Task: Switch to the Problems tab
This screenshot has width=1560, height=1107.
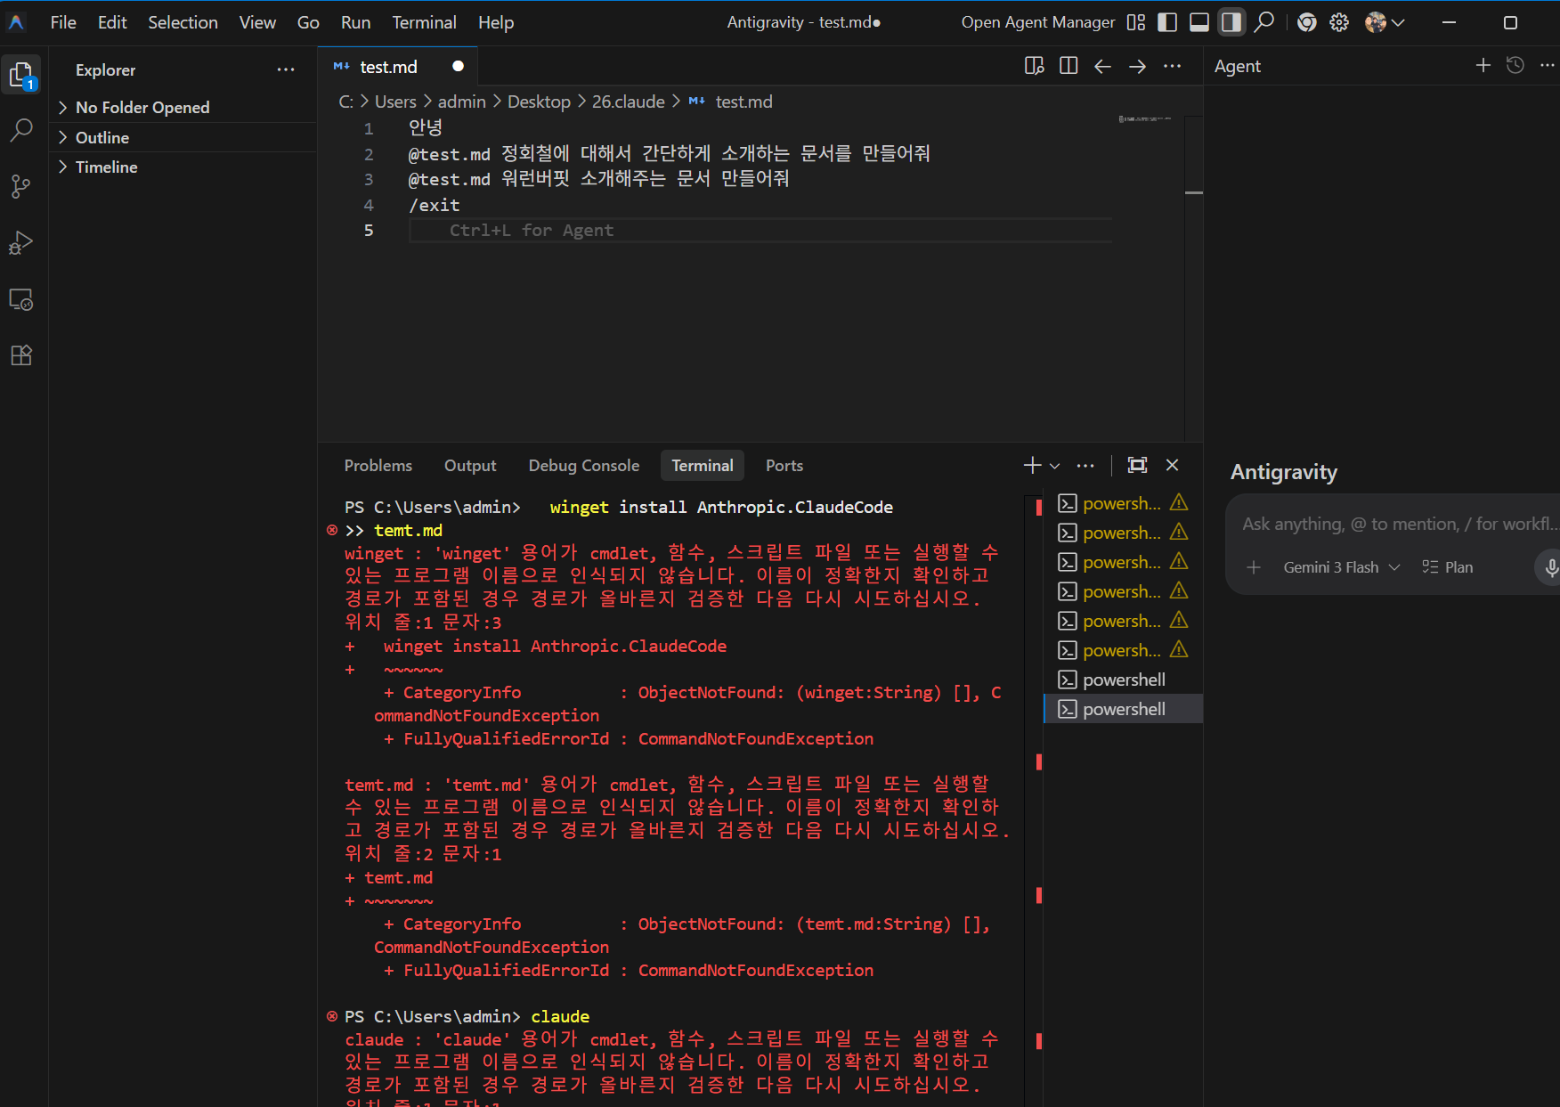Action: (x=378, y=465)
